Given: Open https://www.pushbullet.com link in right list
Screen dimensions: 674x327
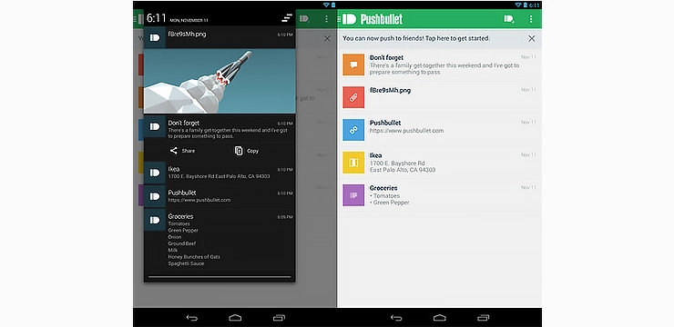Looking at the screenshot, I should [406, 131].
